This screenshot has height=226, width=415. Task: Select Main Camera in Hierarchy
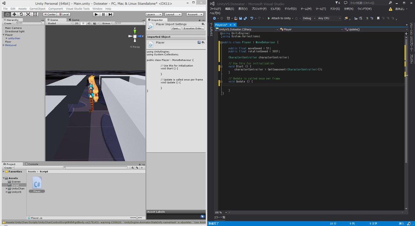pyautogui.click(x=13, y=28)
